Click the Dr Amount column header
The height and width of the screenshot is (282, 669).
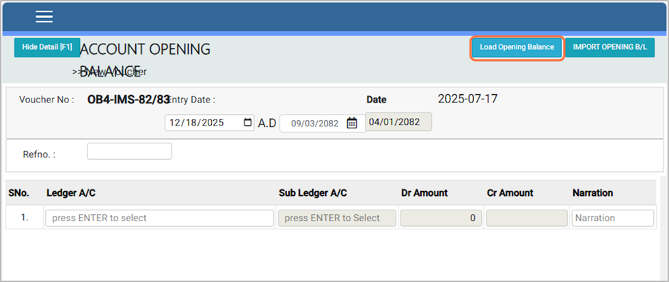coord(424,193)
